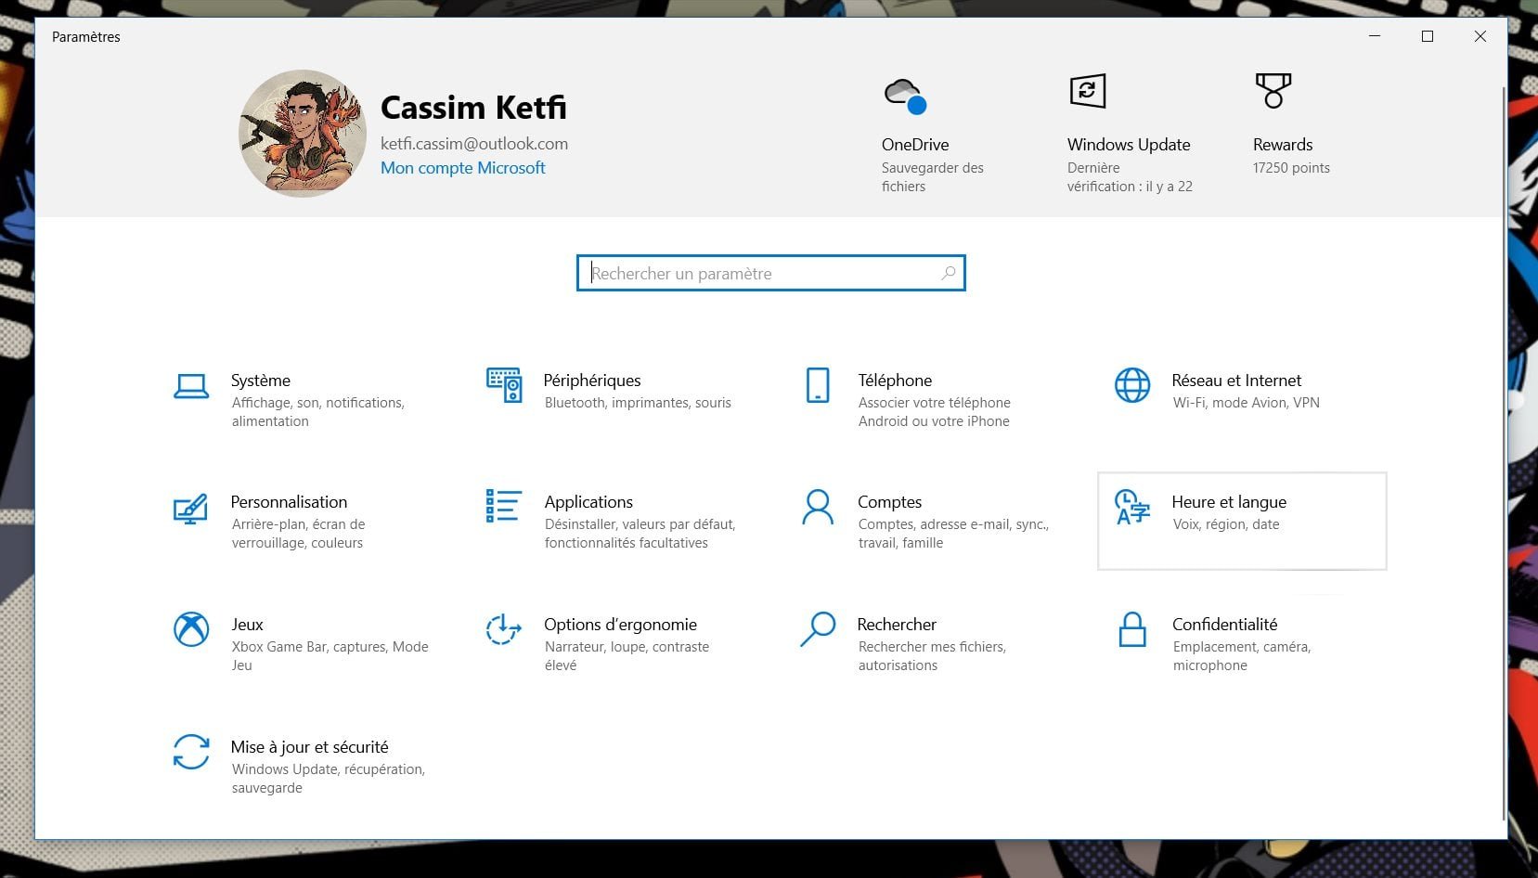This screenshot has height=878, width=1538.
Task: Click the Système category title
Action: point(261,381)
